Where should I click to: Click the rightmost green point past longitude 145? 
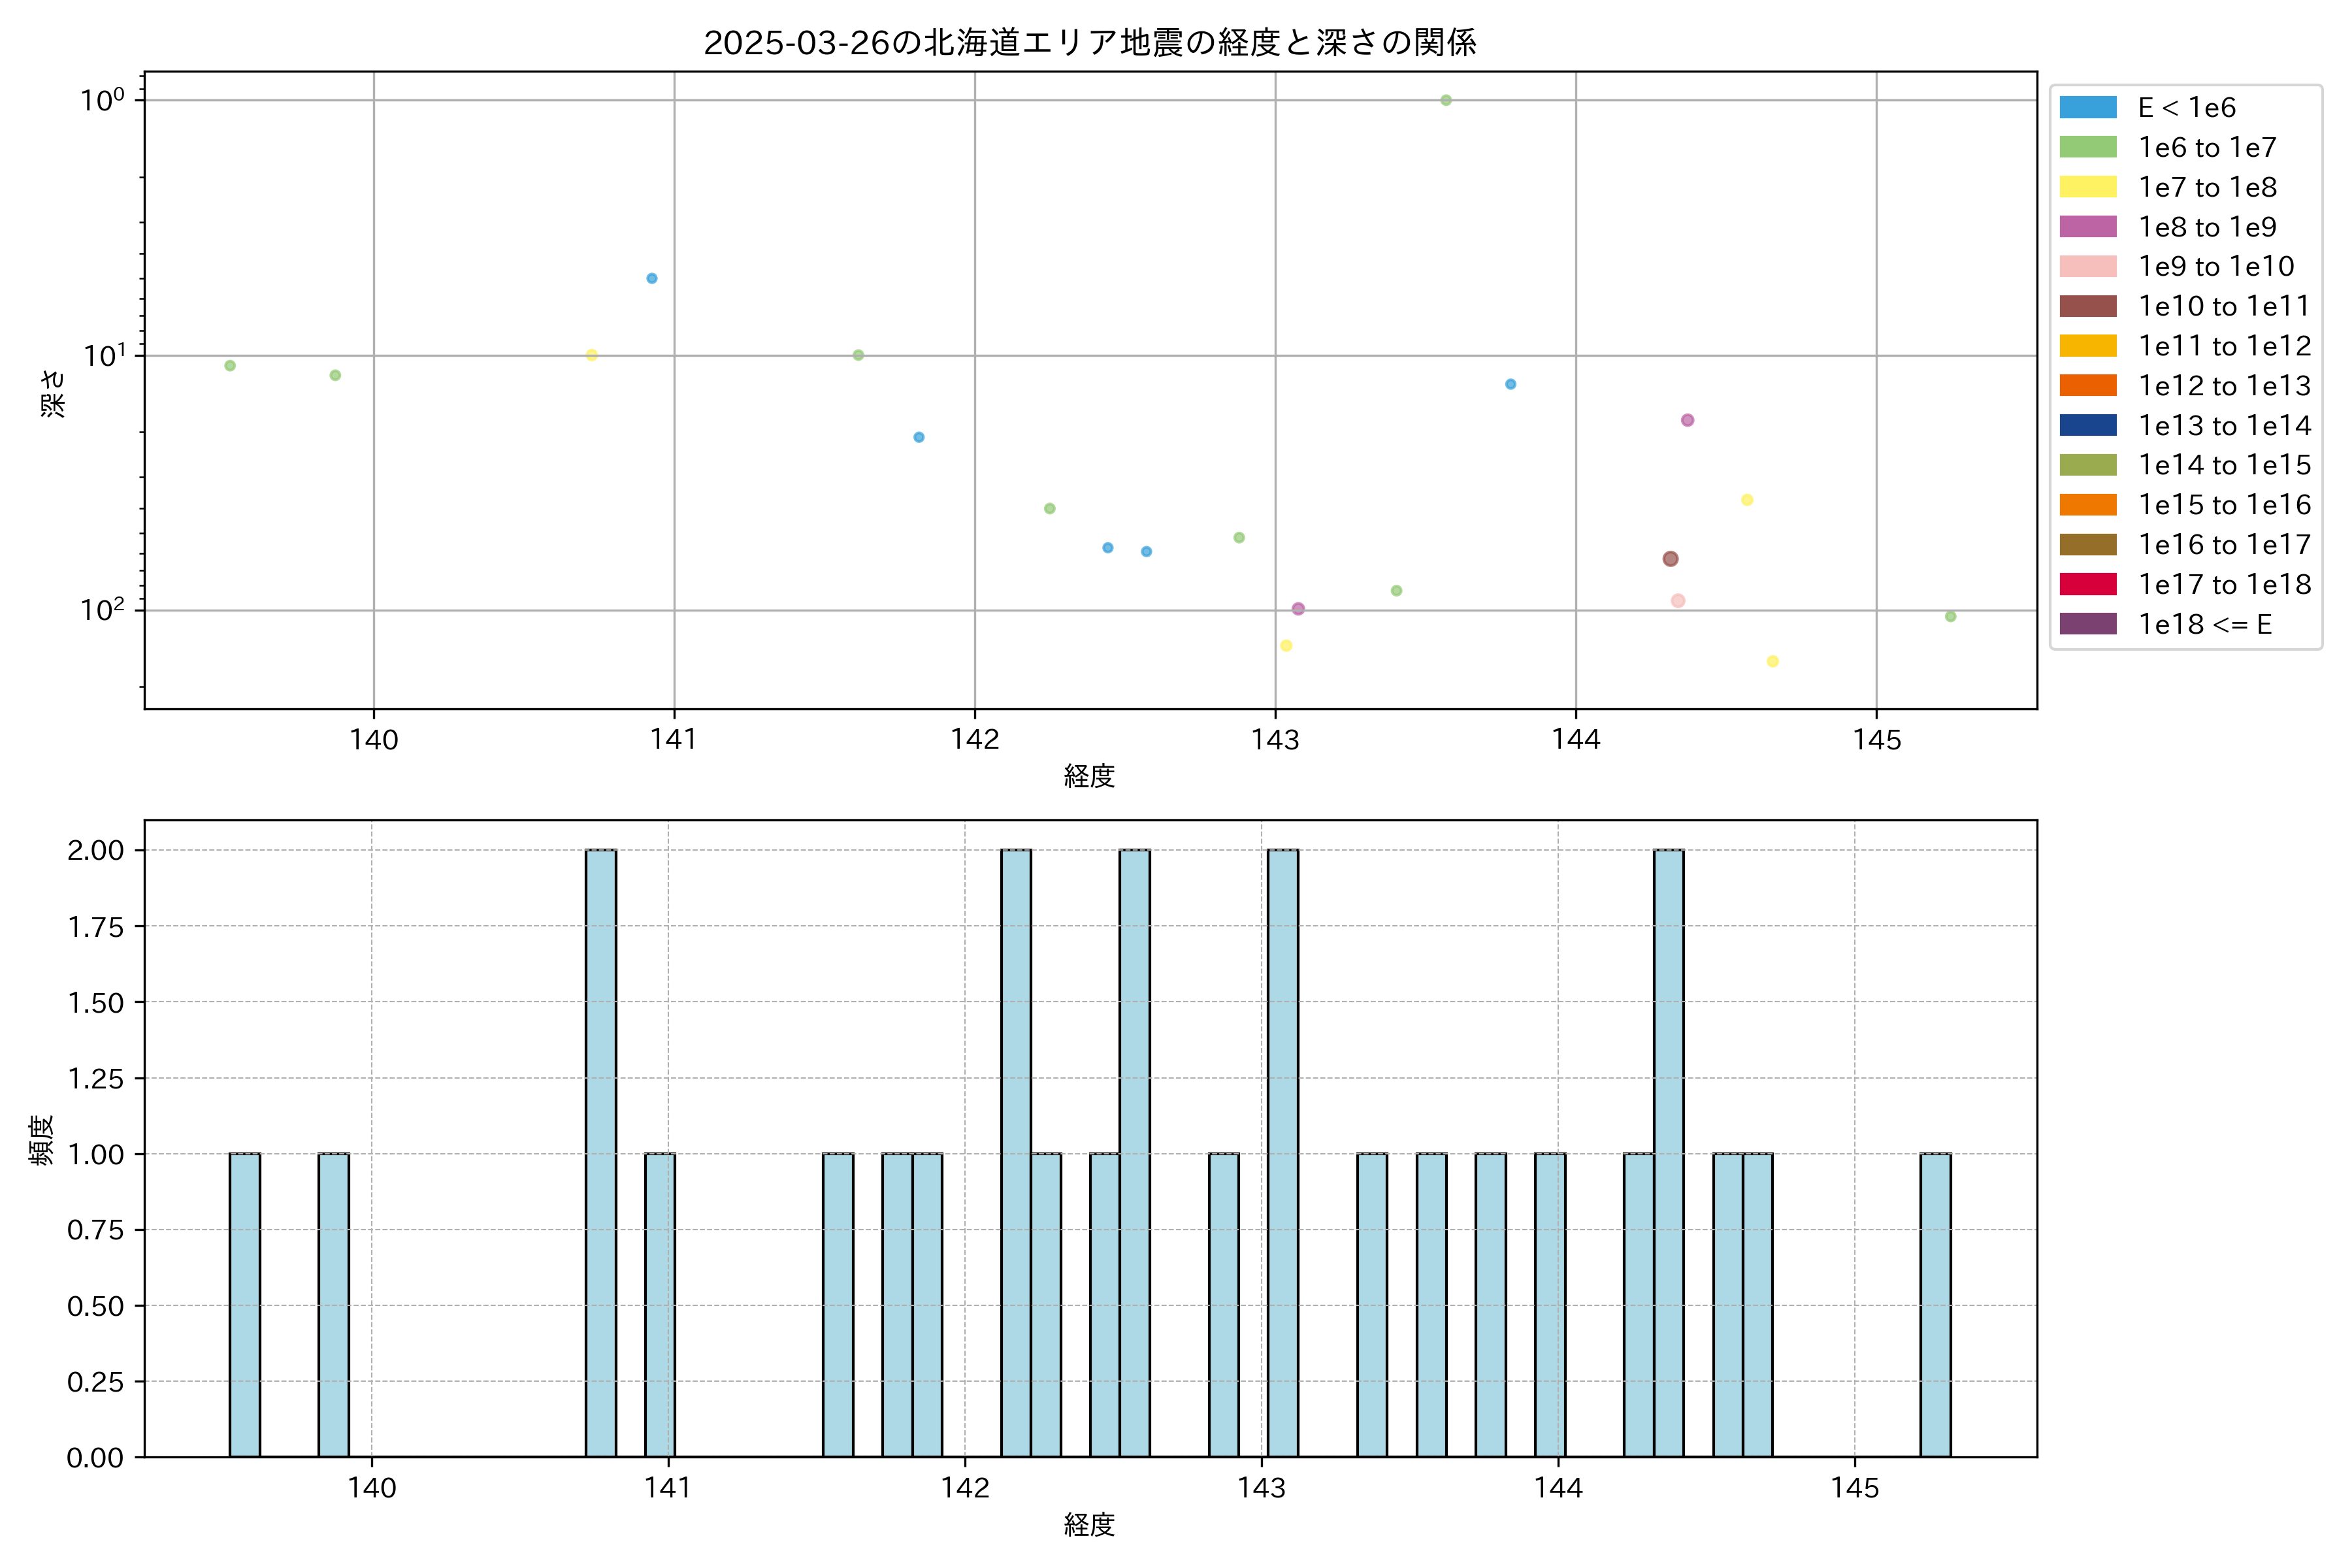pyautogui.click(x=1950, y=617)
